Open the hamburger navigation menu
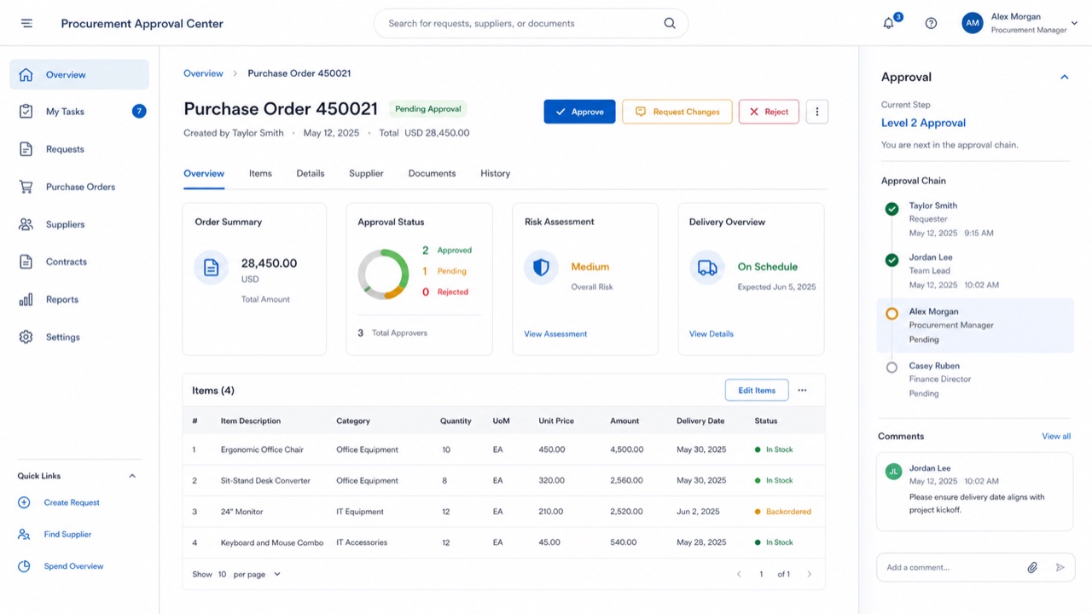 26,23
